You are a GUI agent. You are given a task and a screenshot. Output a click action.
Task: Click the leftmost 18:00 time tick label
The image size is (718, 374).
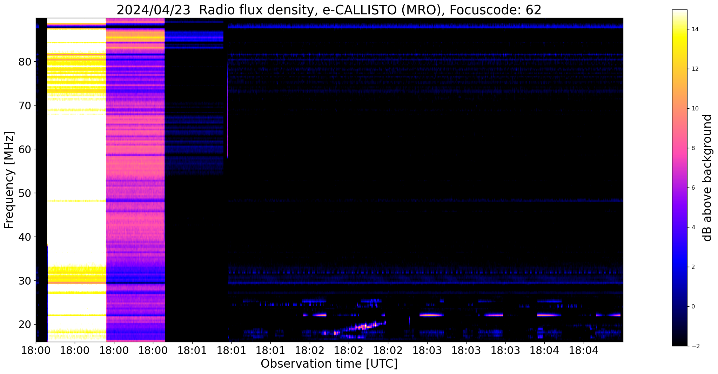pos(35,351)
